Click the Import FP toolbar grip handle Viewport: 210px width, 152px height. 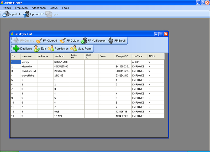point(1,14)
